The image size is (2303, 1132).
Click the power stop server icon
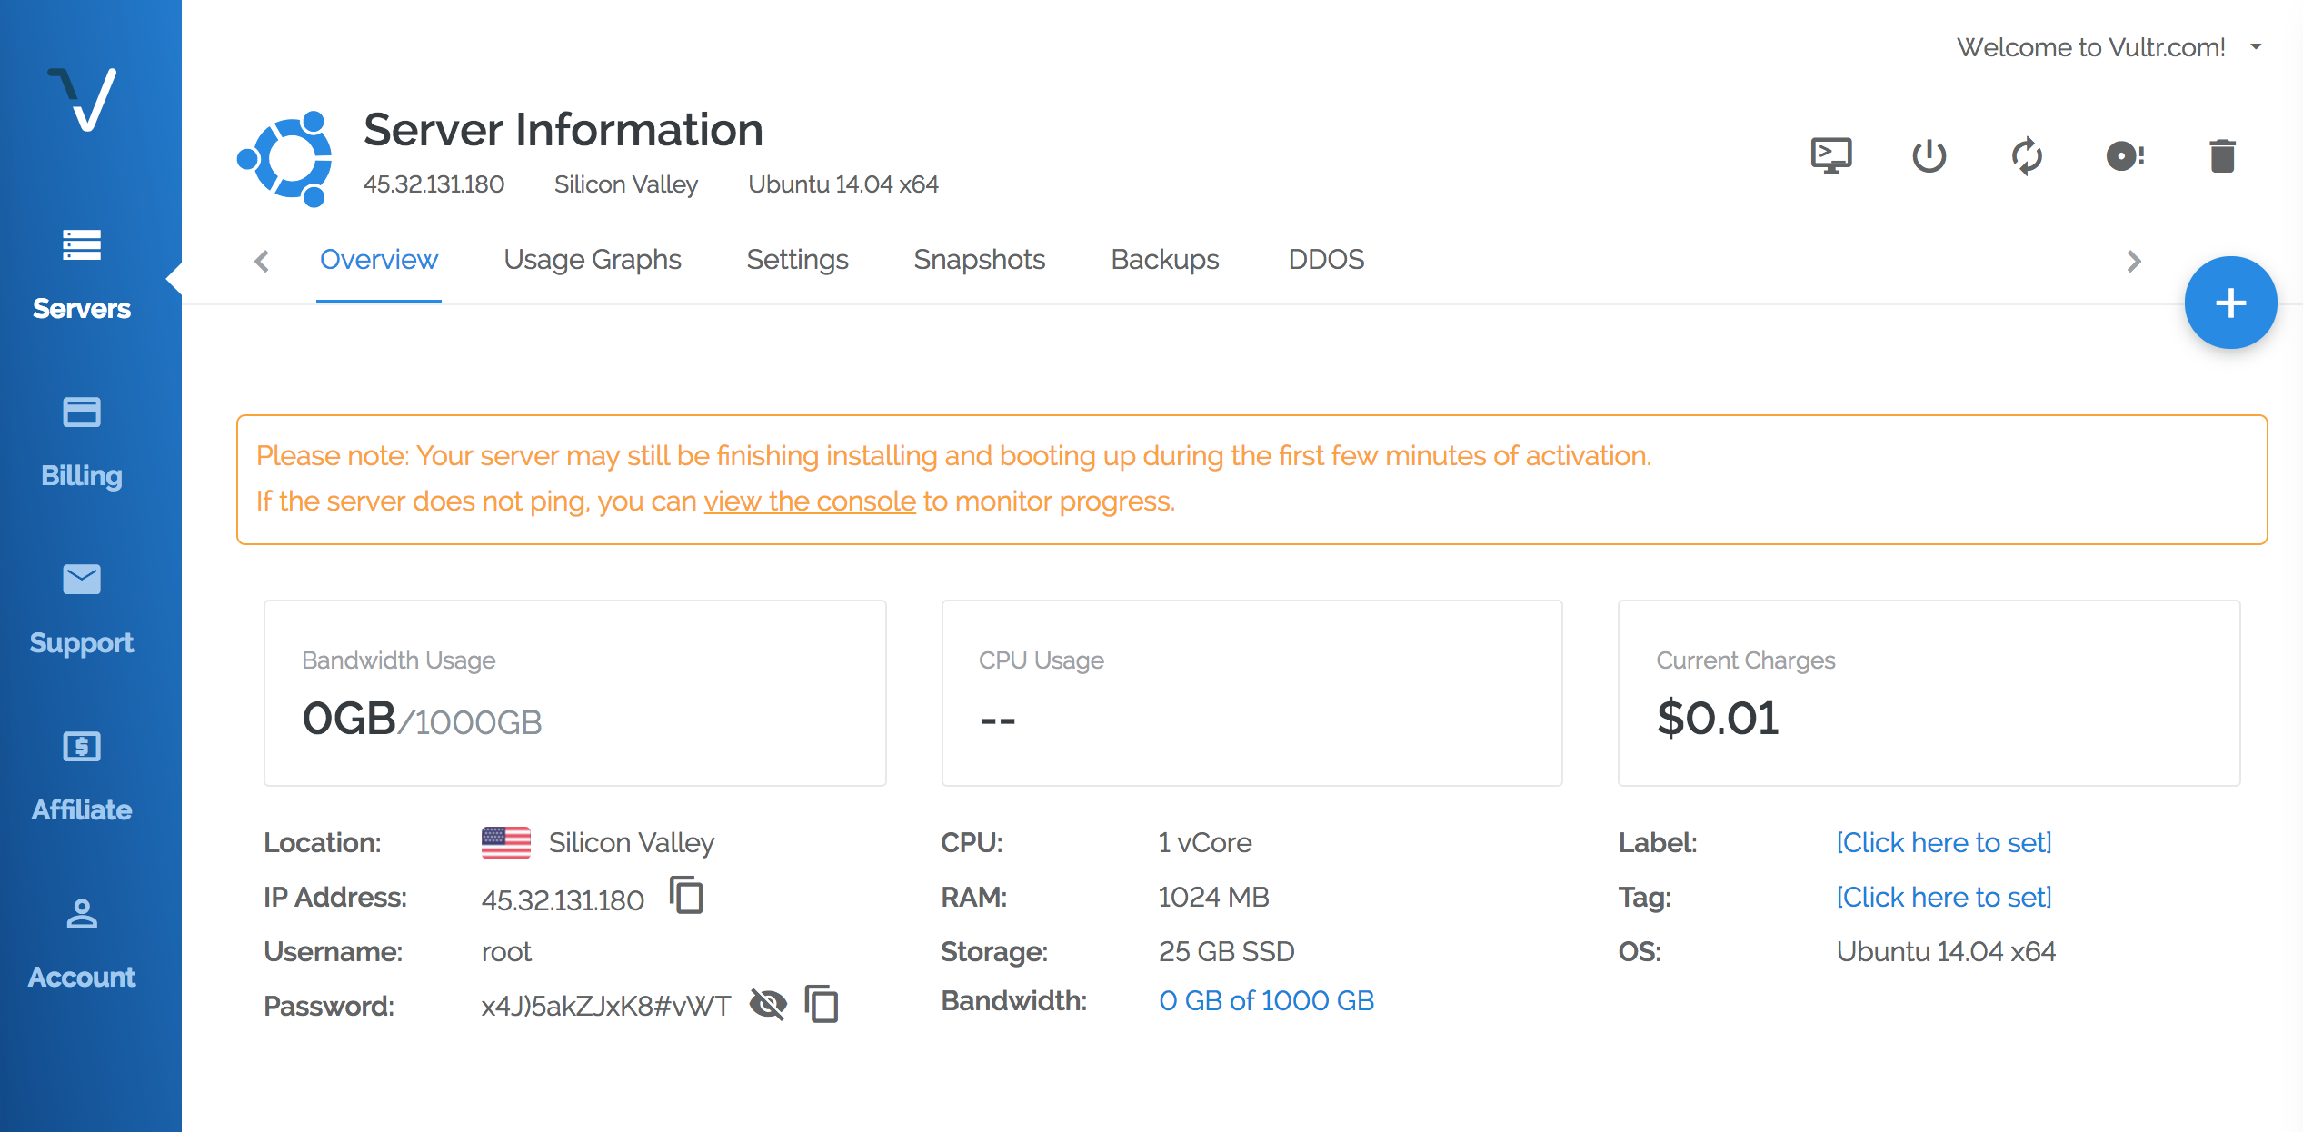coord(1929,156)
